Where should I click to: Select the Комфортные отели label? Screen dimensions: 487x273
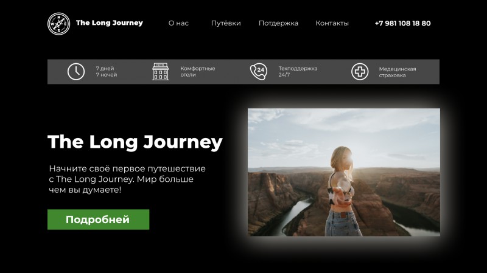tap(197, 72)
